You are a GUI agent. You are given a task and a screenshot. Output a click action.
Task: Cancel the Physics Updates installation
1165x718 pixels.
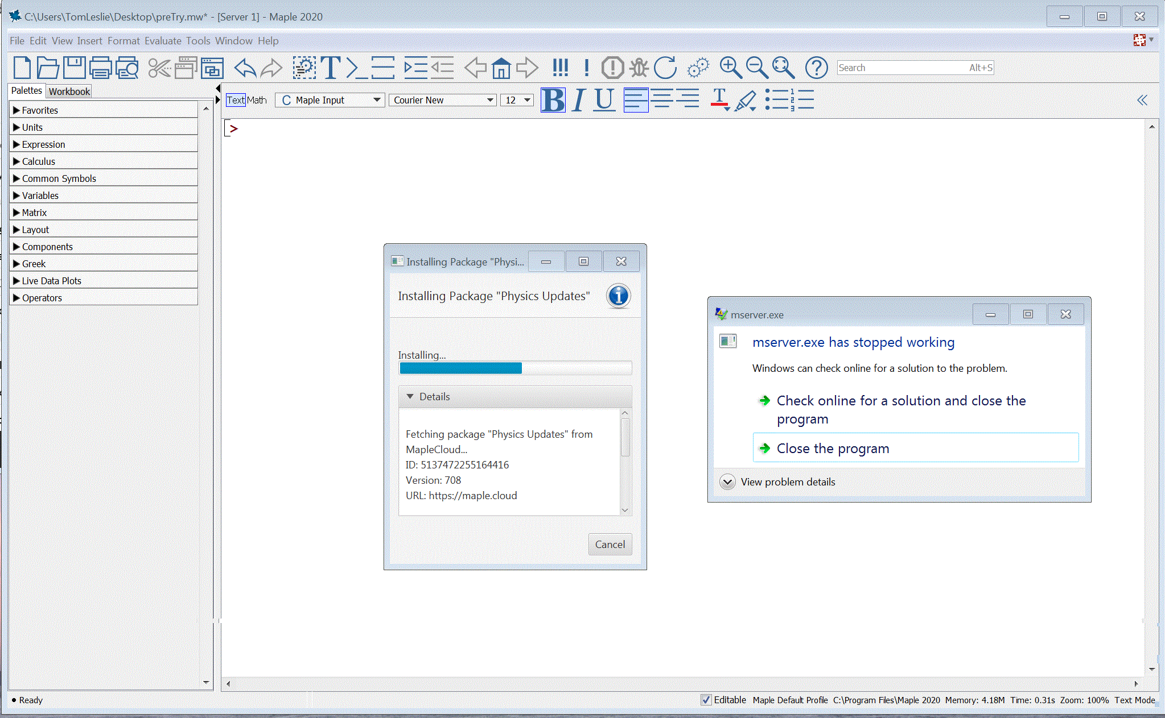pos(610,544)
